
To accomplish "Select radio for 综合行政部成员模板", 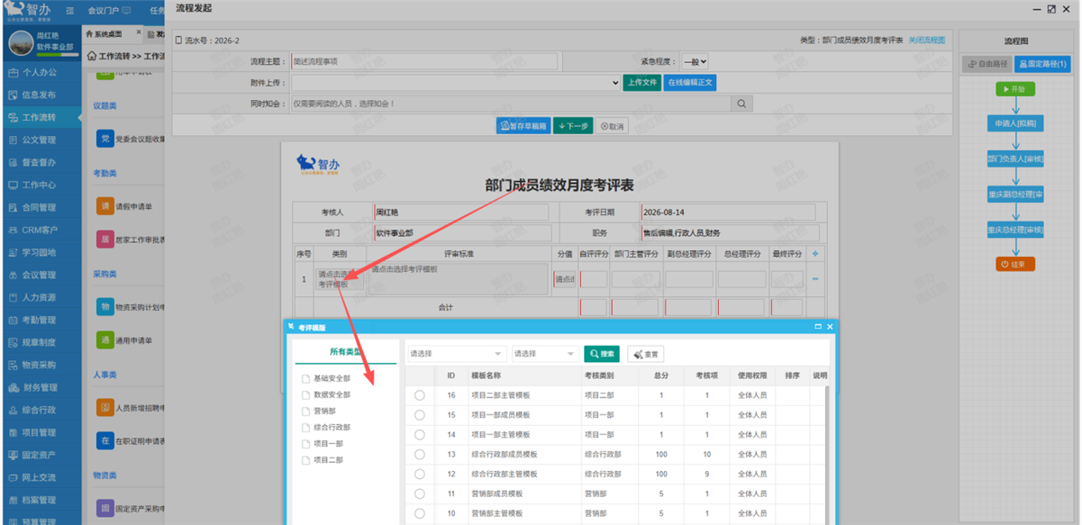I will 420,454.
